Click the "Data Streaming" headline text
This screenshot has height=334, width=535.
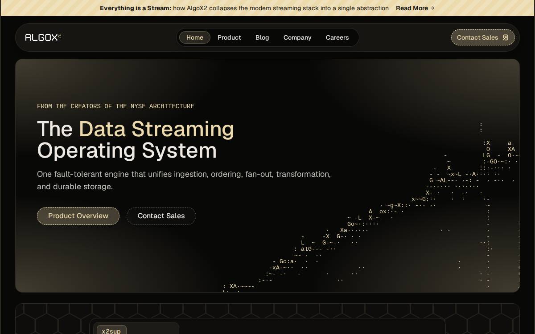tap(156, 129)
